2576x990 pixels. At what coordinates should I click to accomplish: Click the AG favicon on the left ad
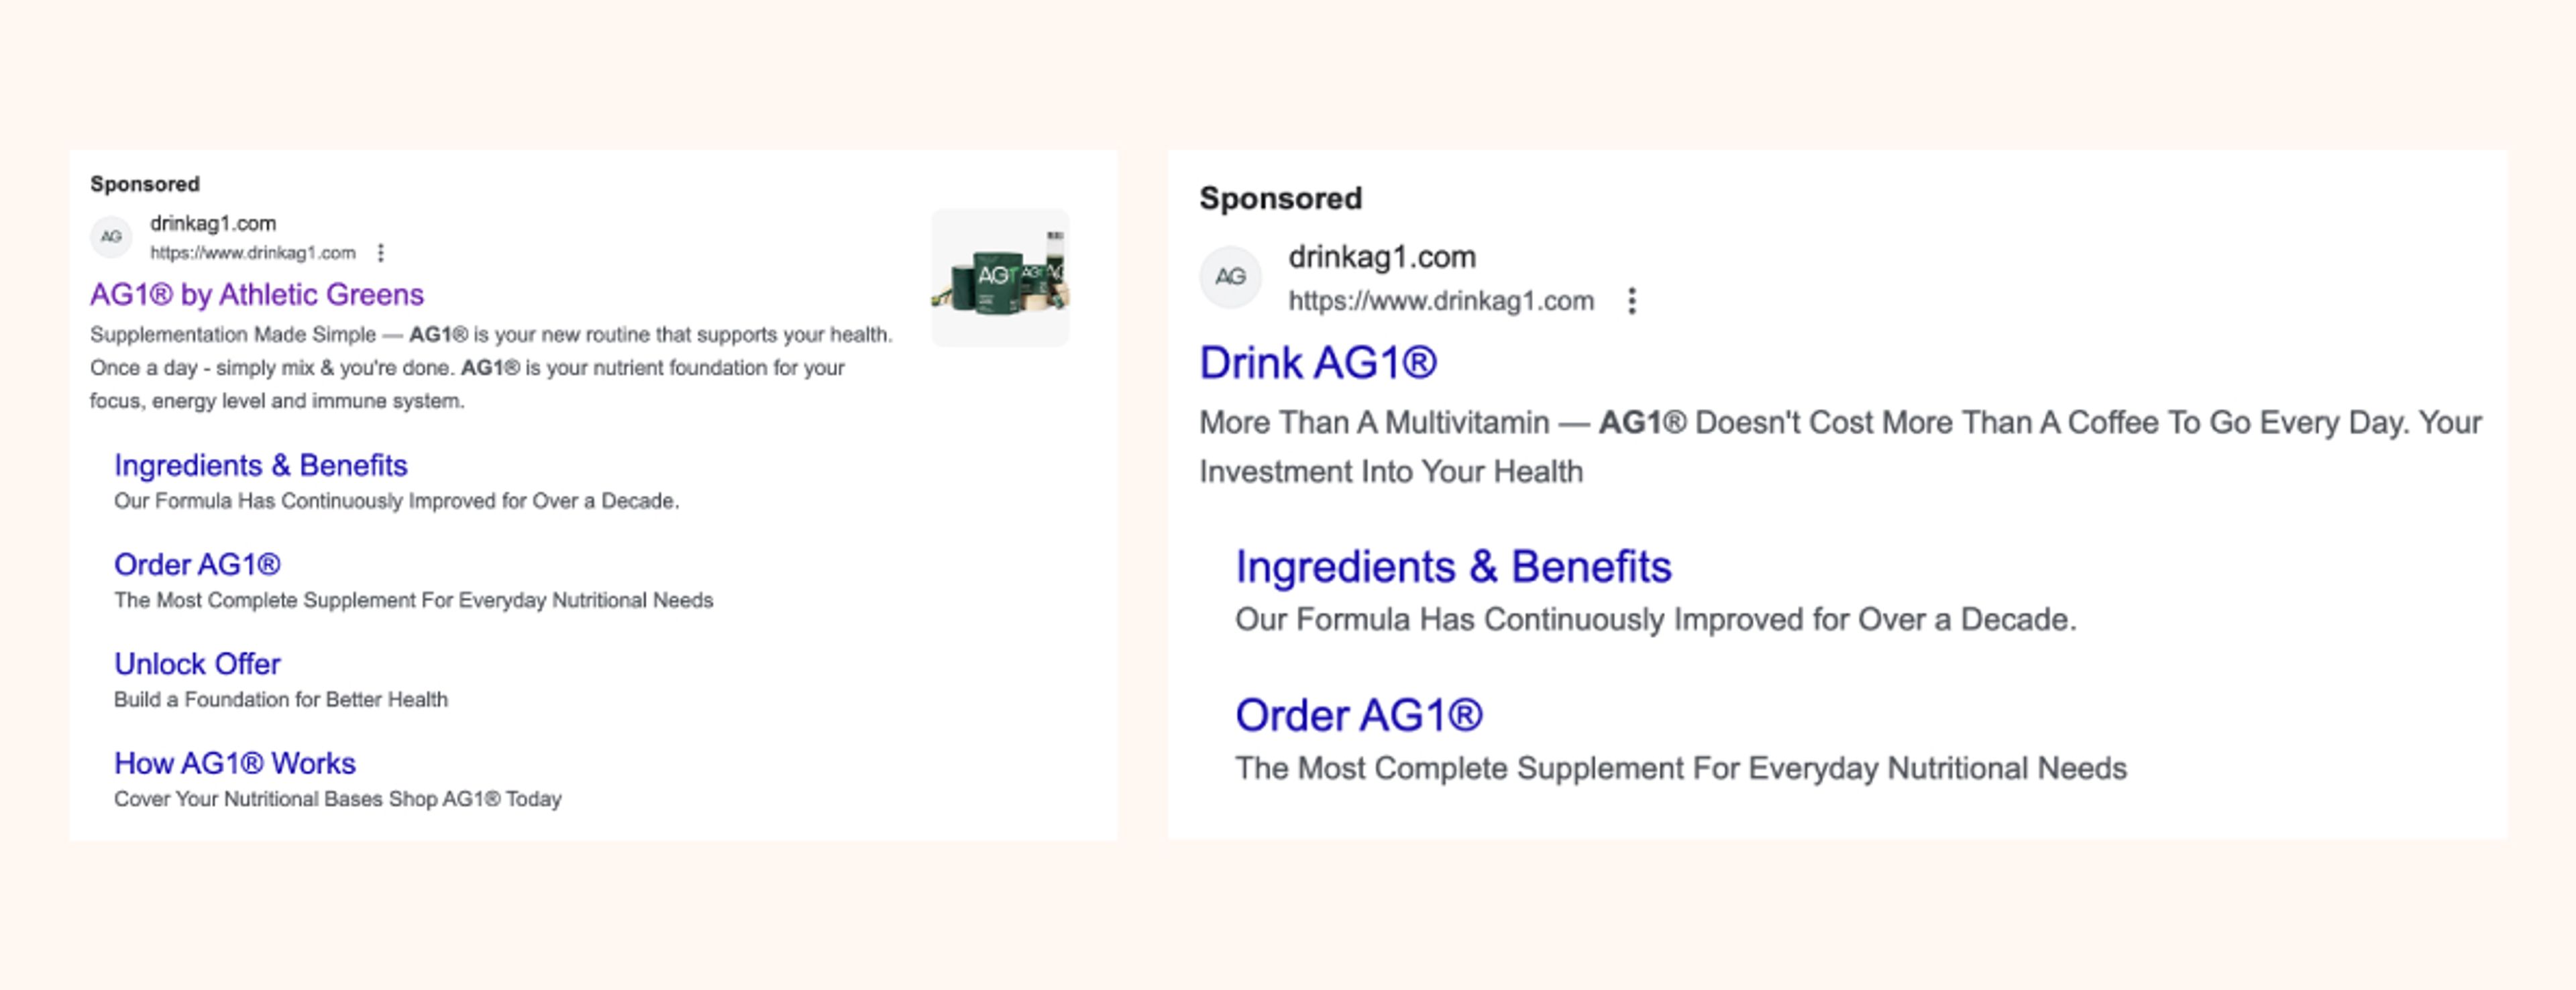[x=110, y=237]
